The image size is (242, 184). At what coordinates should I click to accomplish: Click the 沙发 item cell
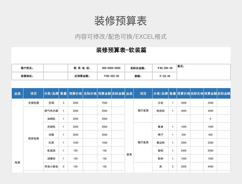[160, 103]
